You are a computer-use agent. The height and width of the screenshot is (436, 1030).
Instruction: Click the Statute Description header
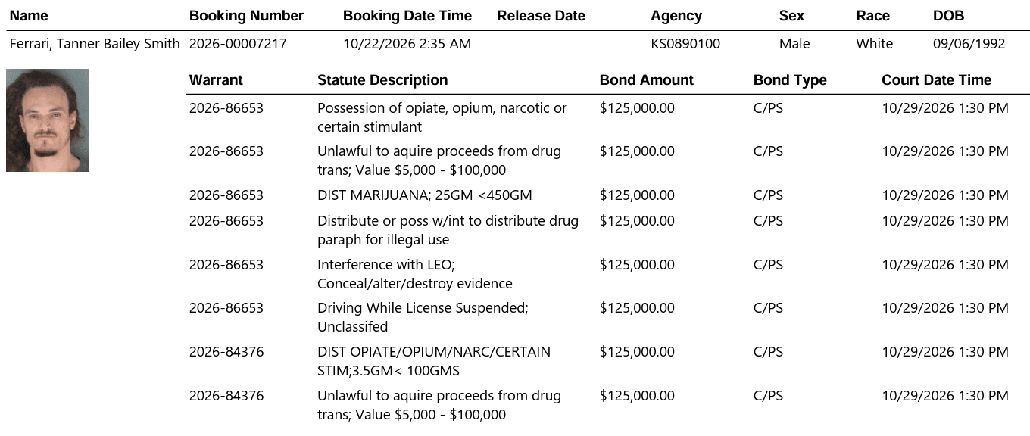coord(382,80)
